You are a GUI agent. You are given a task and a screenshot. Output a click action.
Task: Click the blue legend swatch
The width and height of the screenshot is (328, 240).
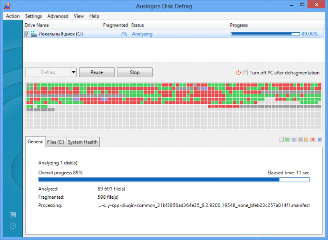coord(319,139)
